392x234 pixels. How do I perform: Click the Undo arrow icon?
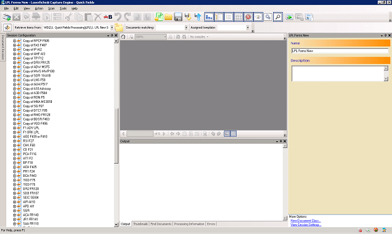tap(118, 17)
